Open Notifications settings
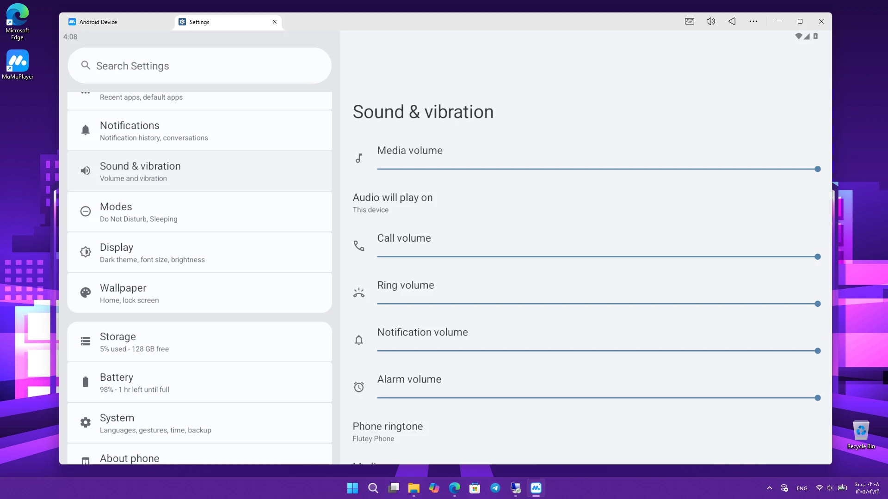The image size is (888, 499). 199,131
